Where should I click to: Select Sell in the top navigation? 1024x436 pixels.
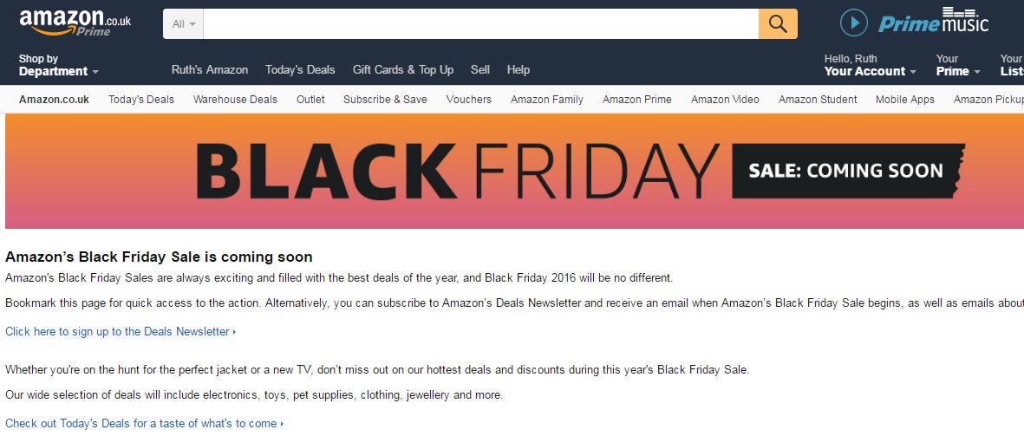pos(480,69)
